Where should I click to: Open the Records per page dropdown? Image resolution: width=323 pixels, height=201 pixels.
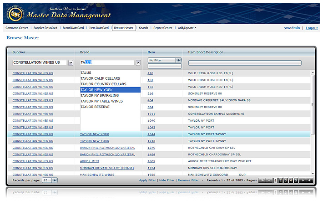point(55,180)
